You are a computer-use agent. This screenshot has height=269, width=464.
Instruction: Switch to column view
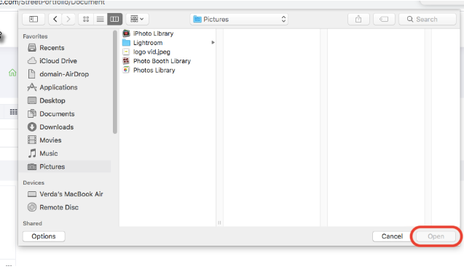pyautogui.click(x=114, y=19)
